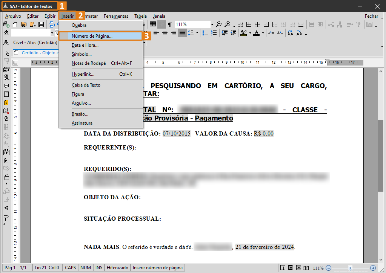Click the blank new document icon

point(15,24)
